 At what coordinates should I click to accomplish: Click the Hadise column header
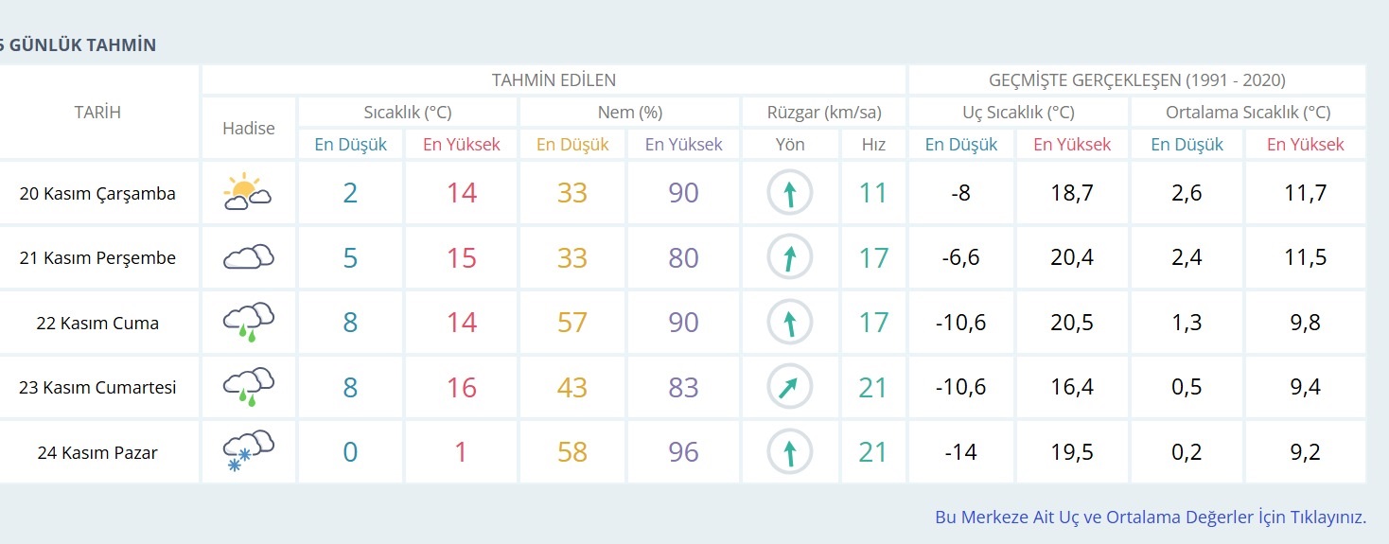click(x=248, y=128)
